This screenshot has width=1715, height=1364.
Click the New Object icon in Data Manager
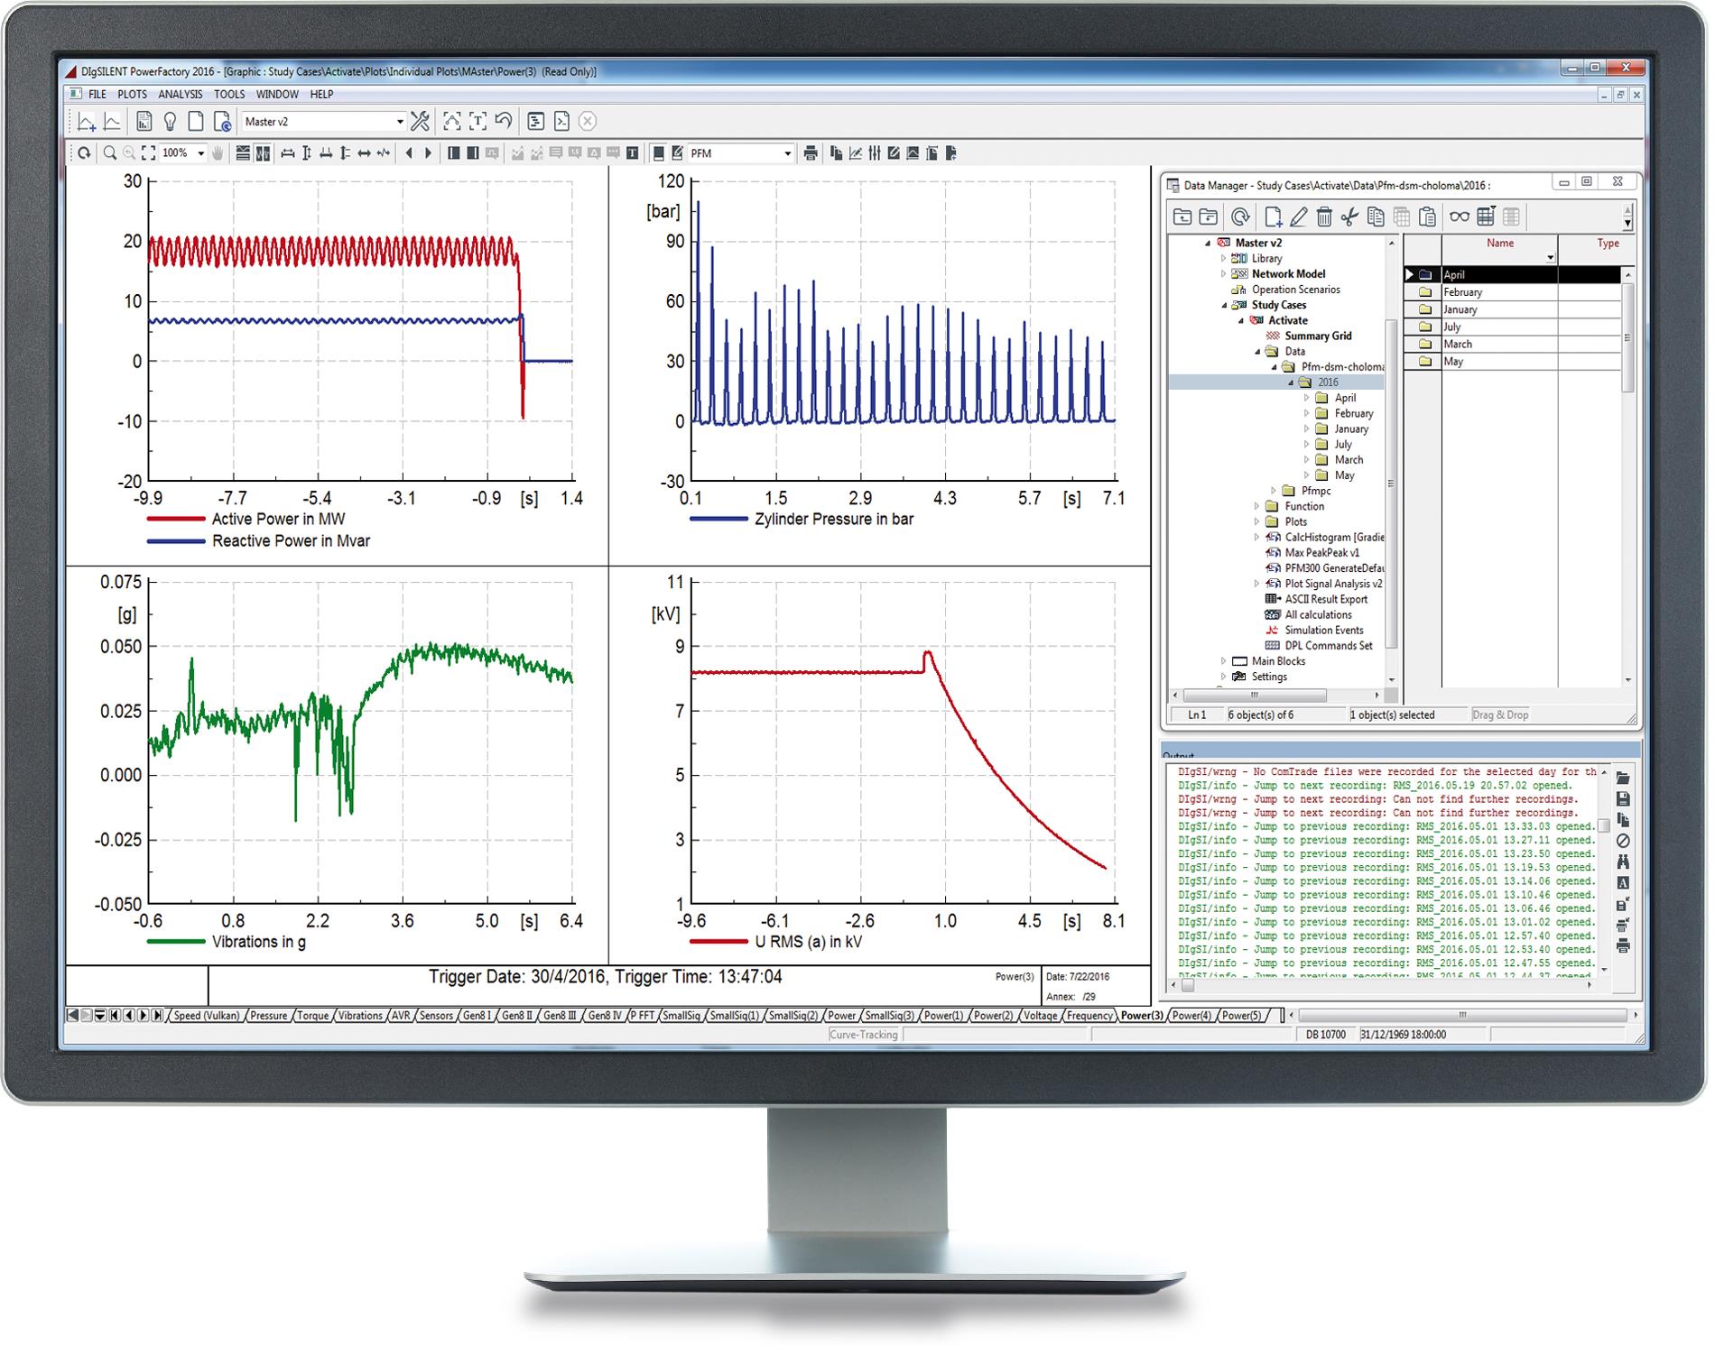1274,217
